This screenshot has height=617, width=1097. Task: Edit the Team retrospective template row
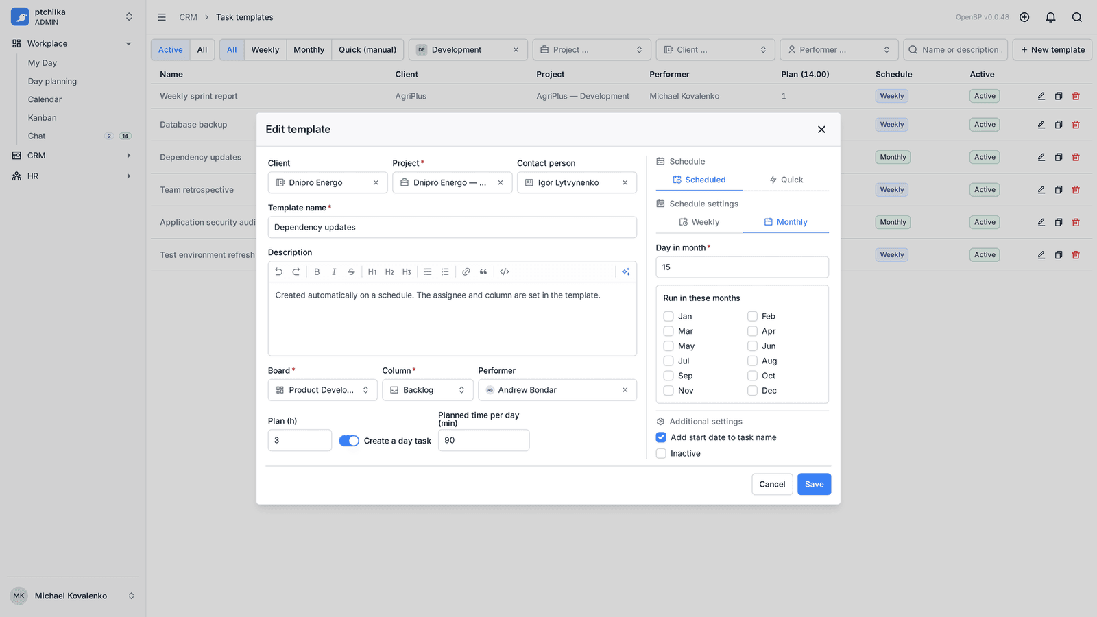[1041, 190]
